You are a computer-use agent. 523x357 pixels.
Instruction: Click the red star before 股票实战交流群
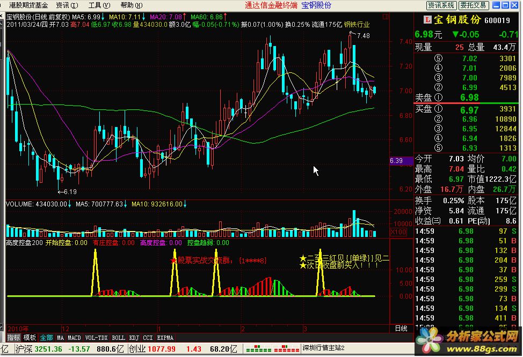(173, 261)
